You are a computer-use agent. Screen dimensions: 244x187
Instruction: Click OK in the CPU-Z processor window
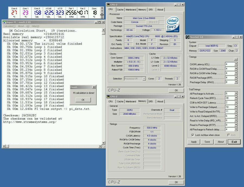tap(176, 90)
